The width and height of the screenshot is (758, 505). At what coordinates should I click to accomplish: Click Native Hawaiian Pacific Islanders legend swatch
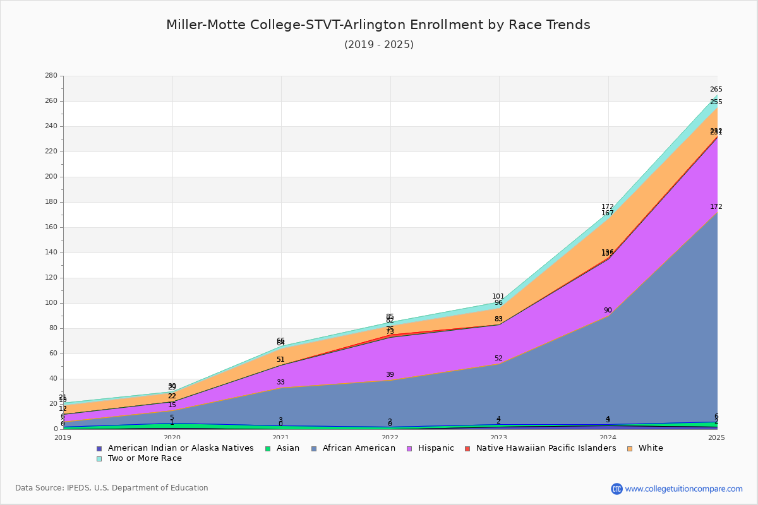467,448
